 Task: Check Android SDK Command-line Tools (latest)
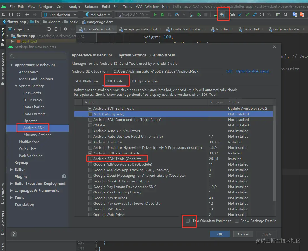[x=90, y=119]
